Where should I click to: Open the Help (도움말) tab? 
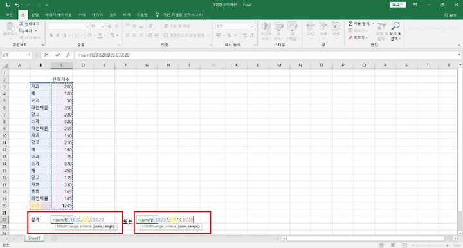click(x=142, y=15)
